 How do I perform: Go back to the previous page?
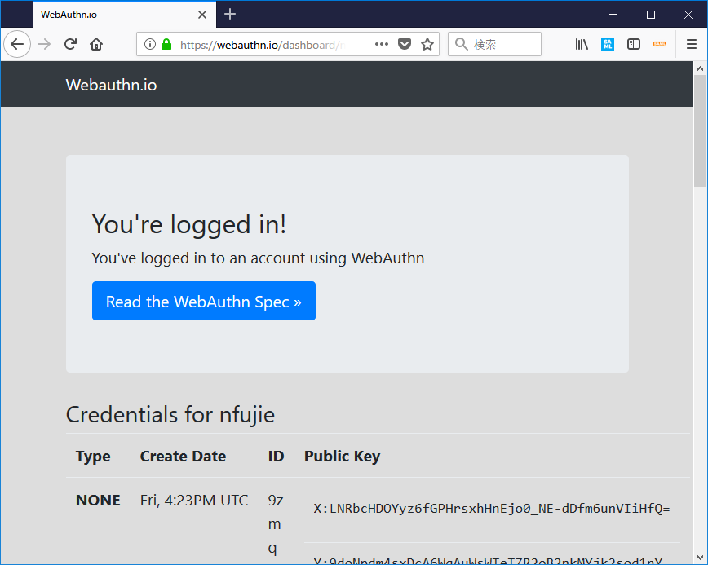point(17,44)
